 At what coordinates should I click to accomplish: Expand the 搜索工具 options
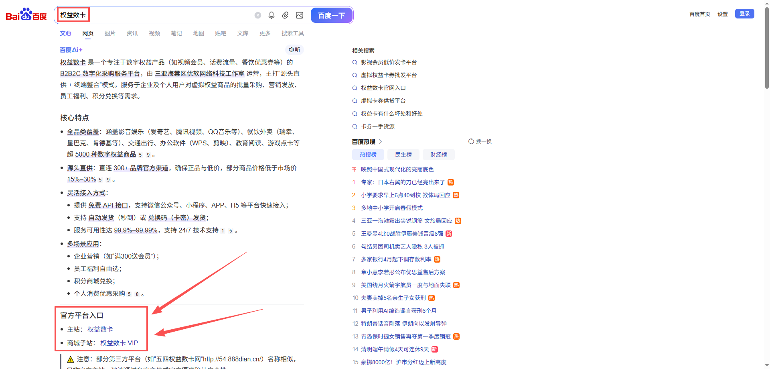pyautogui.click(x=293, y=33)
